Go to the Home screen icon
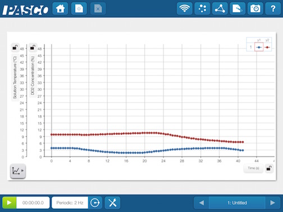 [60, 8]
